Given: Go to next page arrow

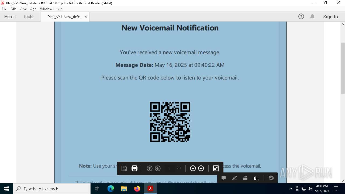Looking at the screenshot, I should (158, 168).
